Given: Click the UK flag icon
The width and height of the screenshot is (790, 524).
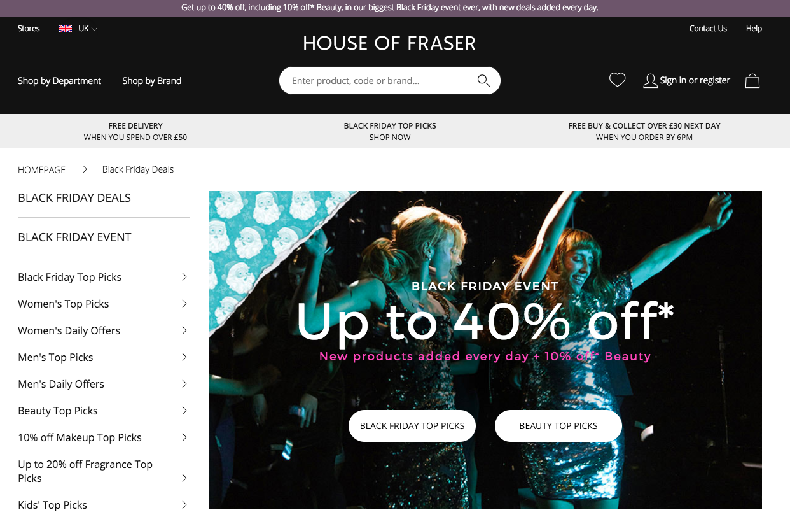Looking at the screenshot, I should (x=66, y=29).
